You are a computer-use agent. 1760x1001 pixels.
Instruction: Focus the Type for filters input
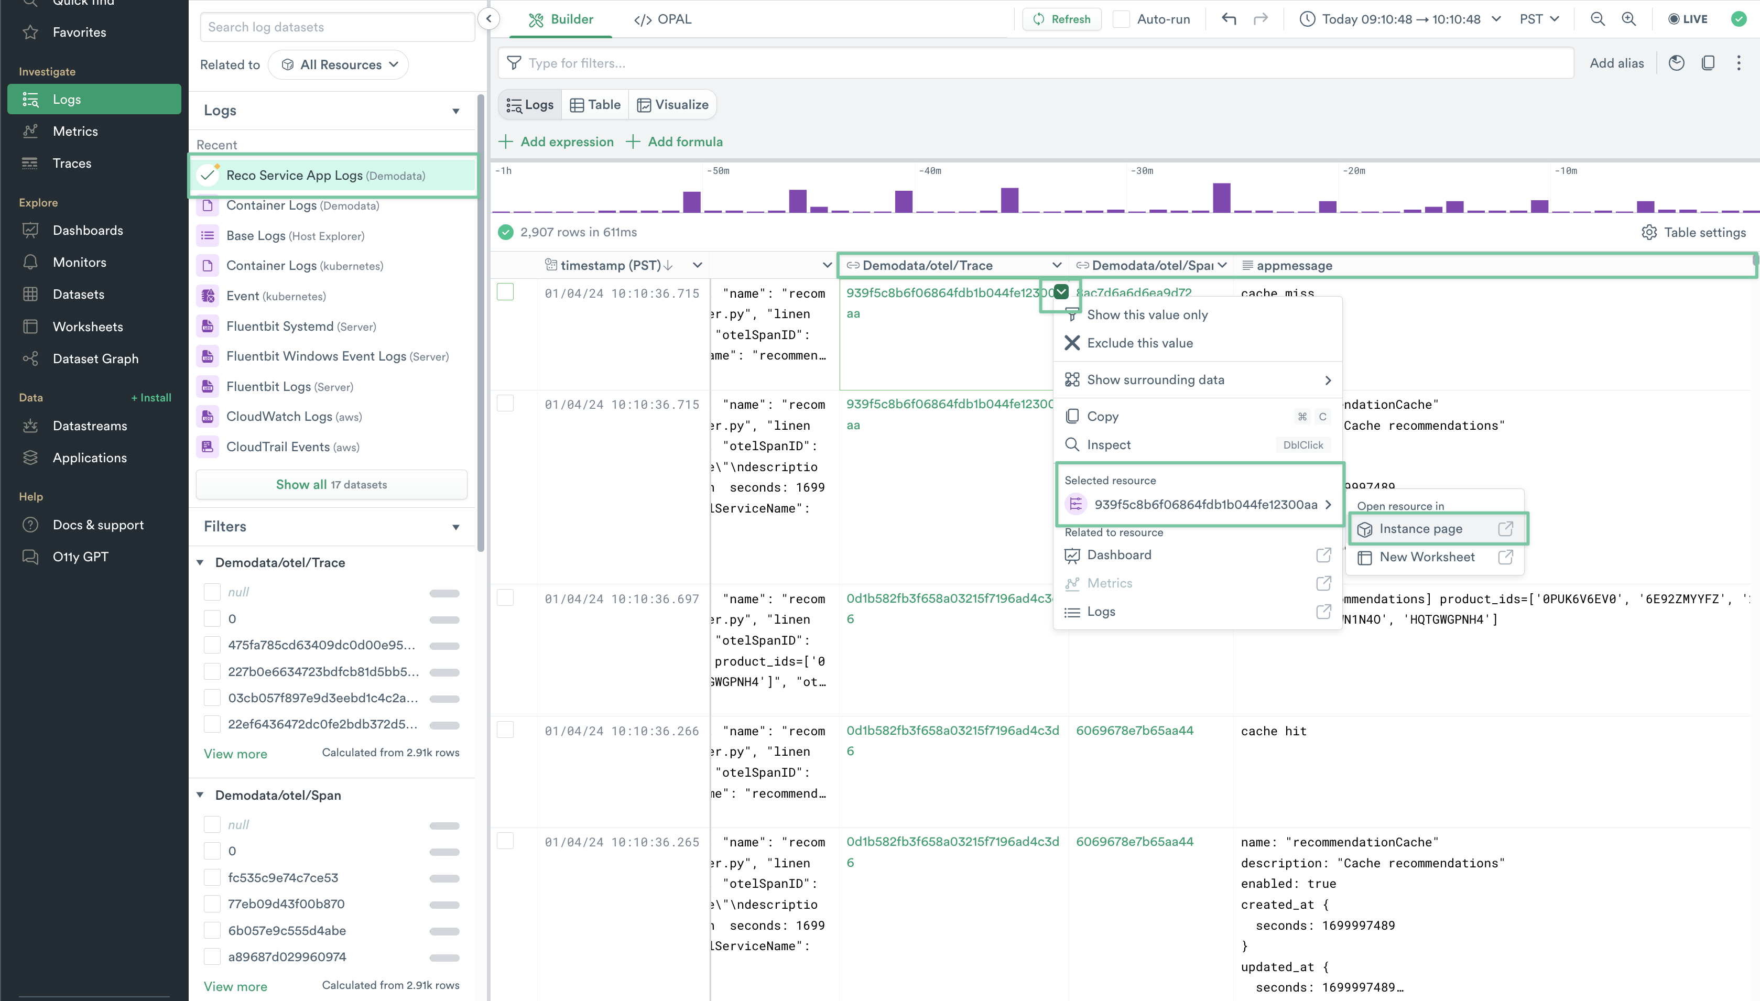coord(1036,63)
